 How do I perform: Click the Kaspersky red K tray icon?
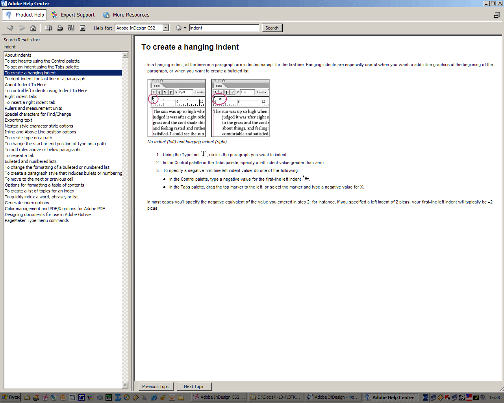click(447, 397)
